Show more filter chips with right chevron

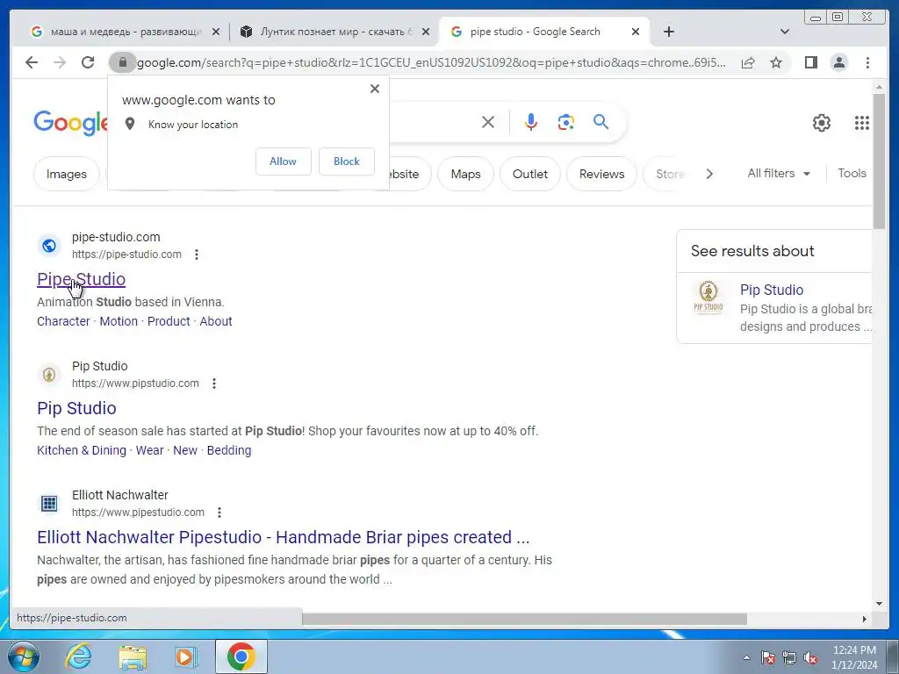point(709,174)
